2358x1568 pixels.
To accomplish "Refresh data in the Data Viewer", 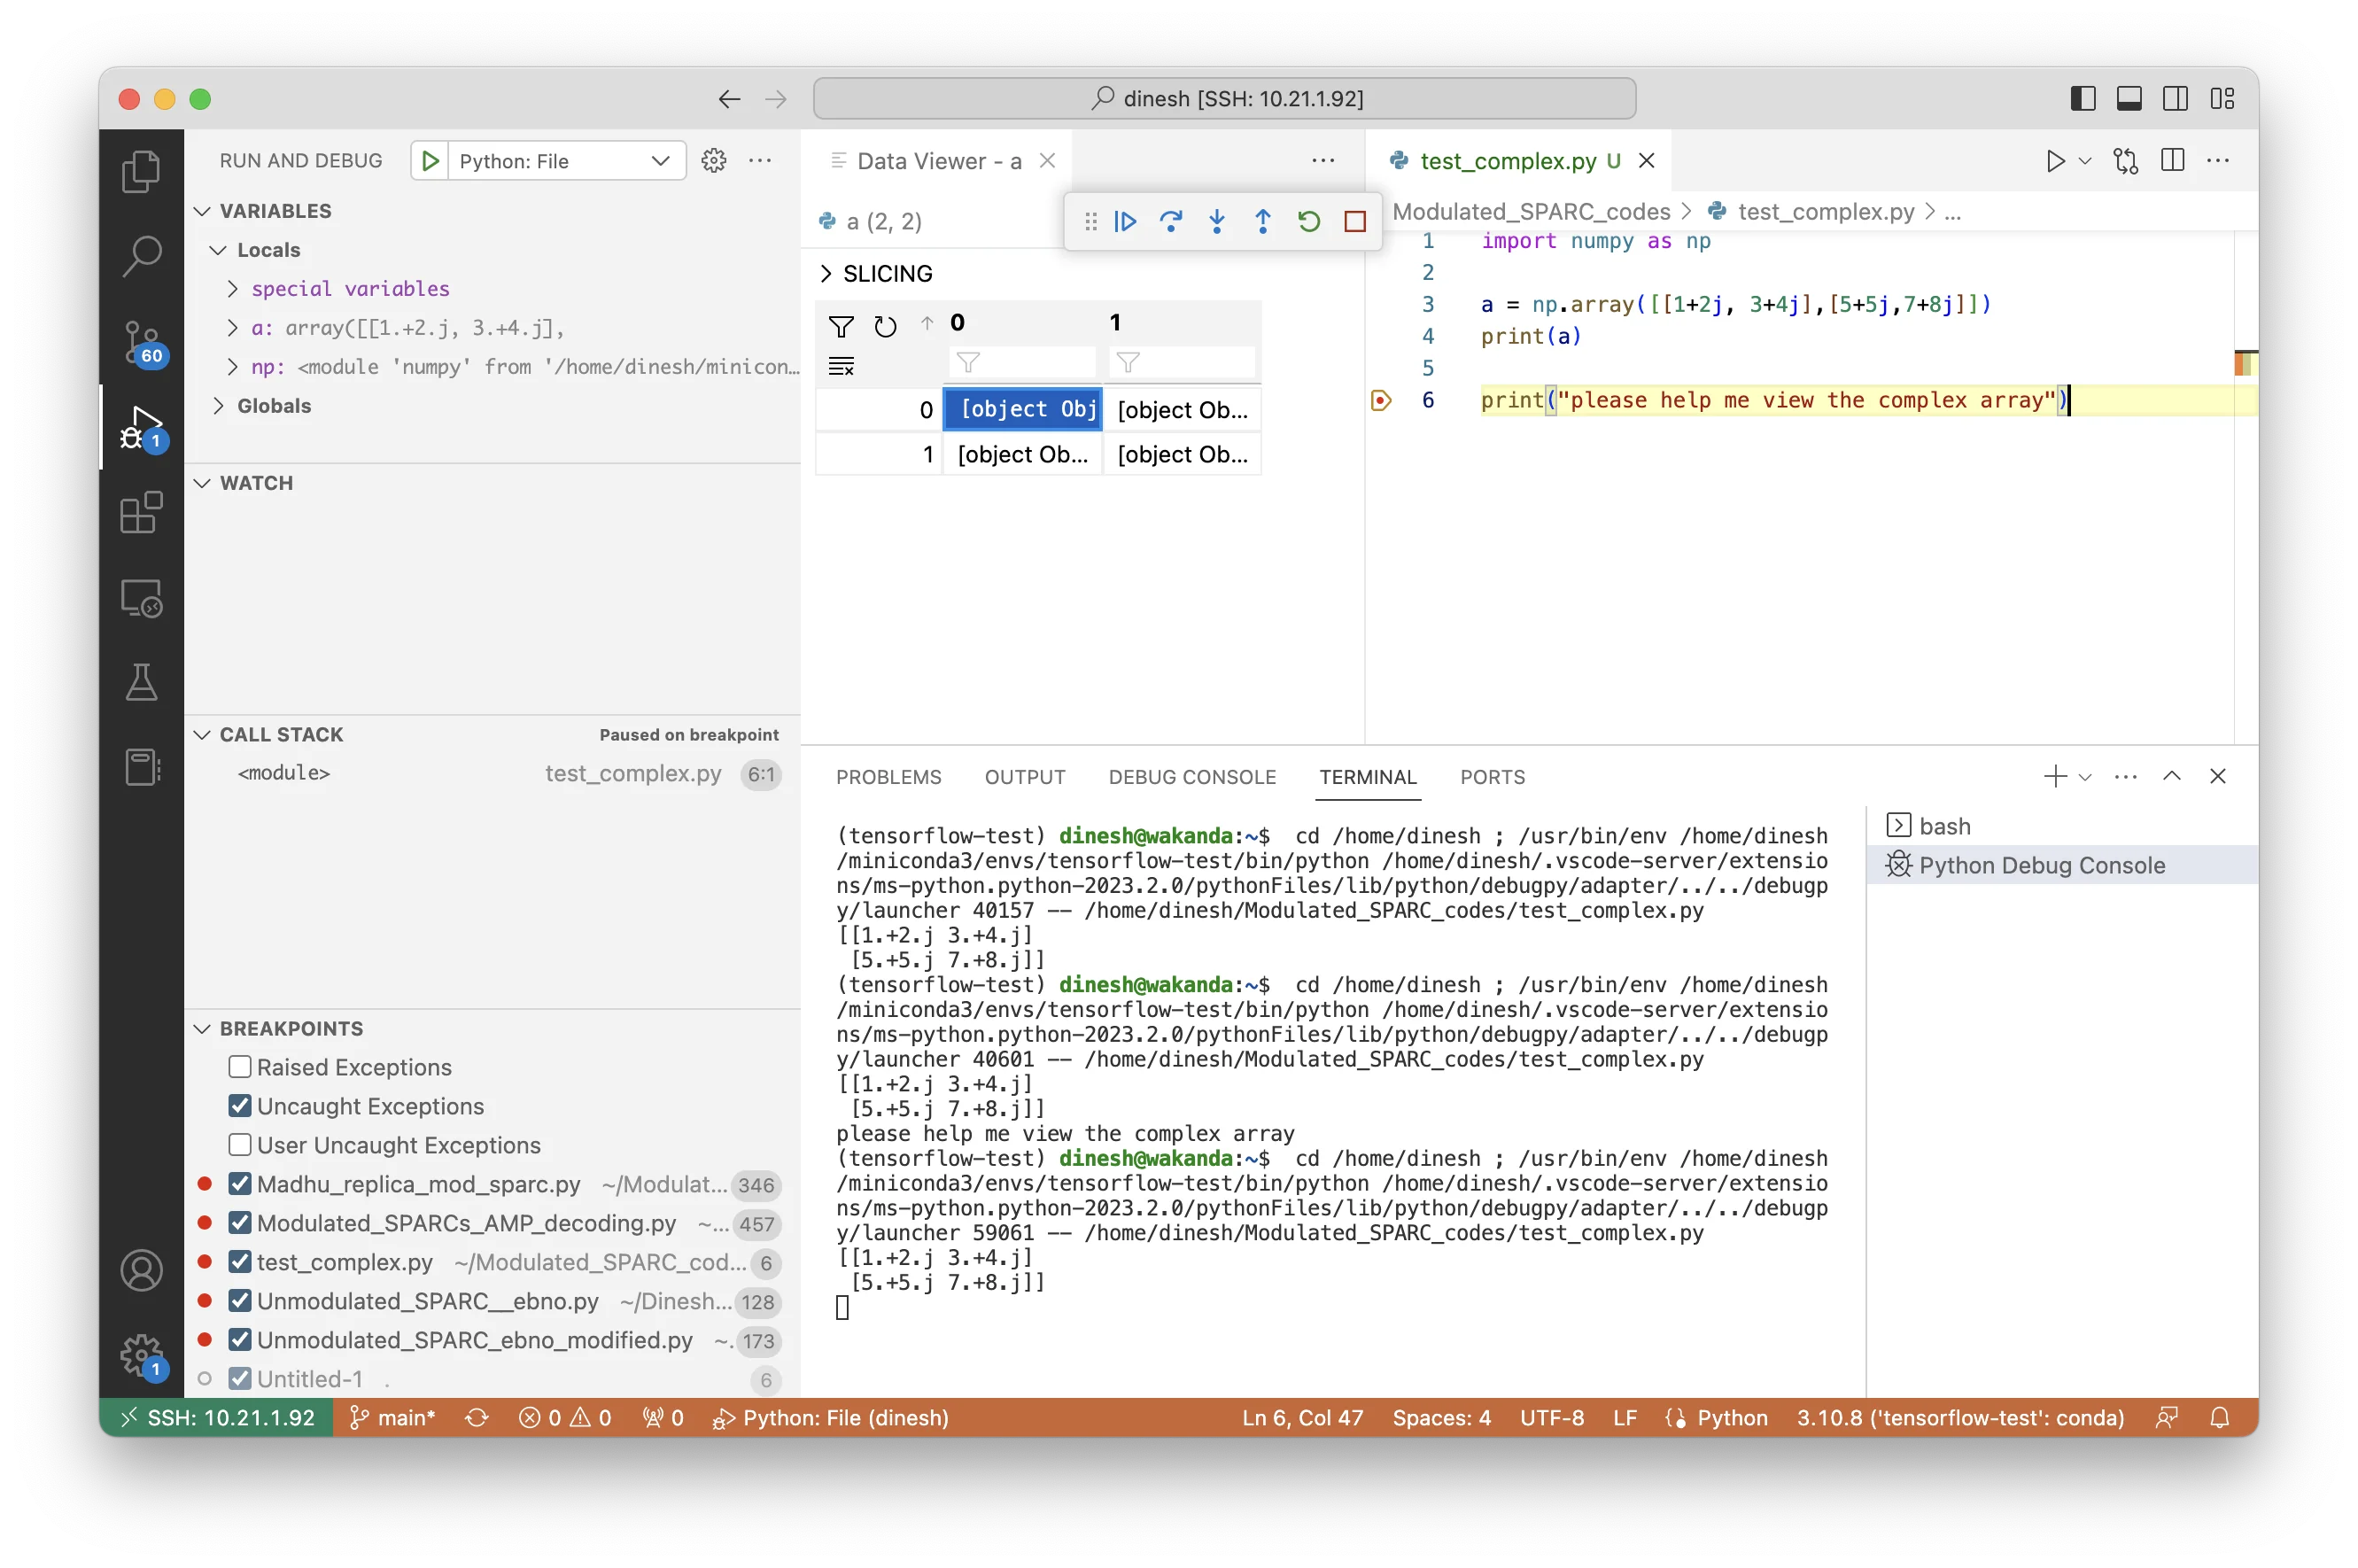I will 884,326.
